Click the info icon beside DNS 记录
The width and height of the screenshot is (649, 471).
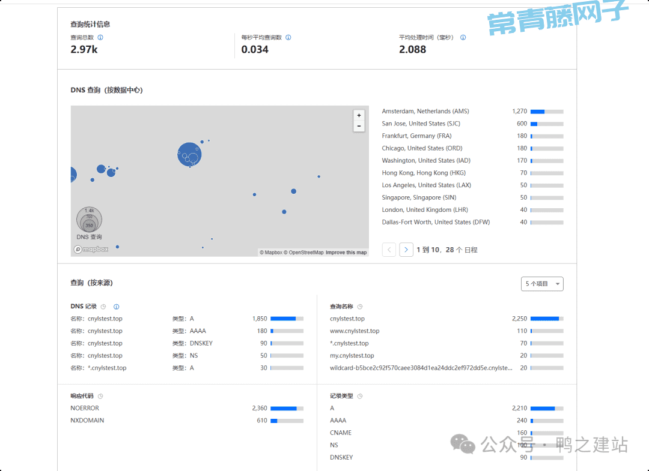tap(117, 307)
